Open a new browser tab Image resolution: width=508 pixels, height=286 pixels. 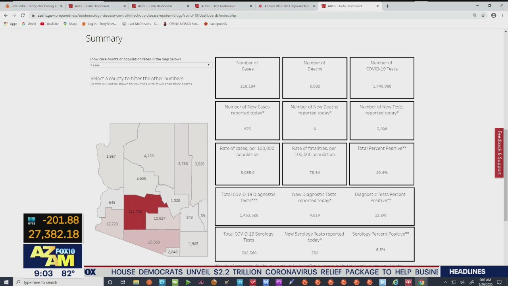pyautogui.click(x=387, y=6)
